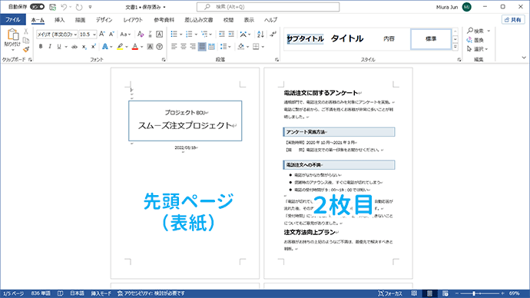Toggle underline formatting
The height and width of the screenshot is (298, 530).
pos(59,47)
